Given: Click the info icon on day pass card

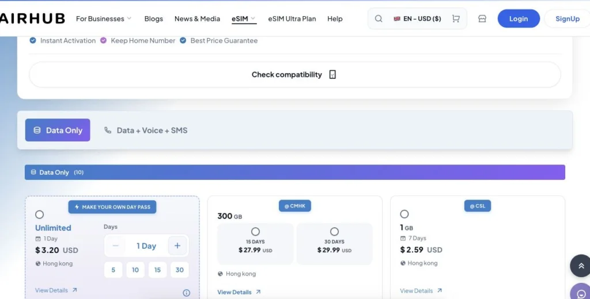Looking at the screenshot, I should (186, 293).
